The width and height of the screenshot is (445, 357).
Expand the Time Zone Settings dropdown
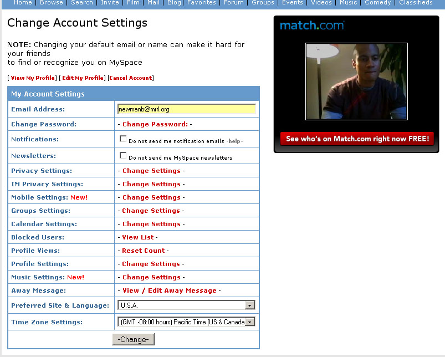coord(186,322)
